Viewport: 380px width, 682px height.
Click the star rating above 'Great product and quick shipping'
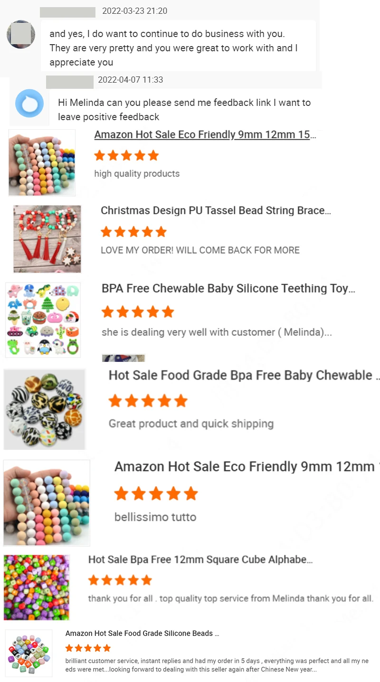click(x=148, y=401)
